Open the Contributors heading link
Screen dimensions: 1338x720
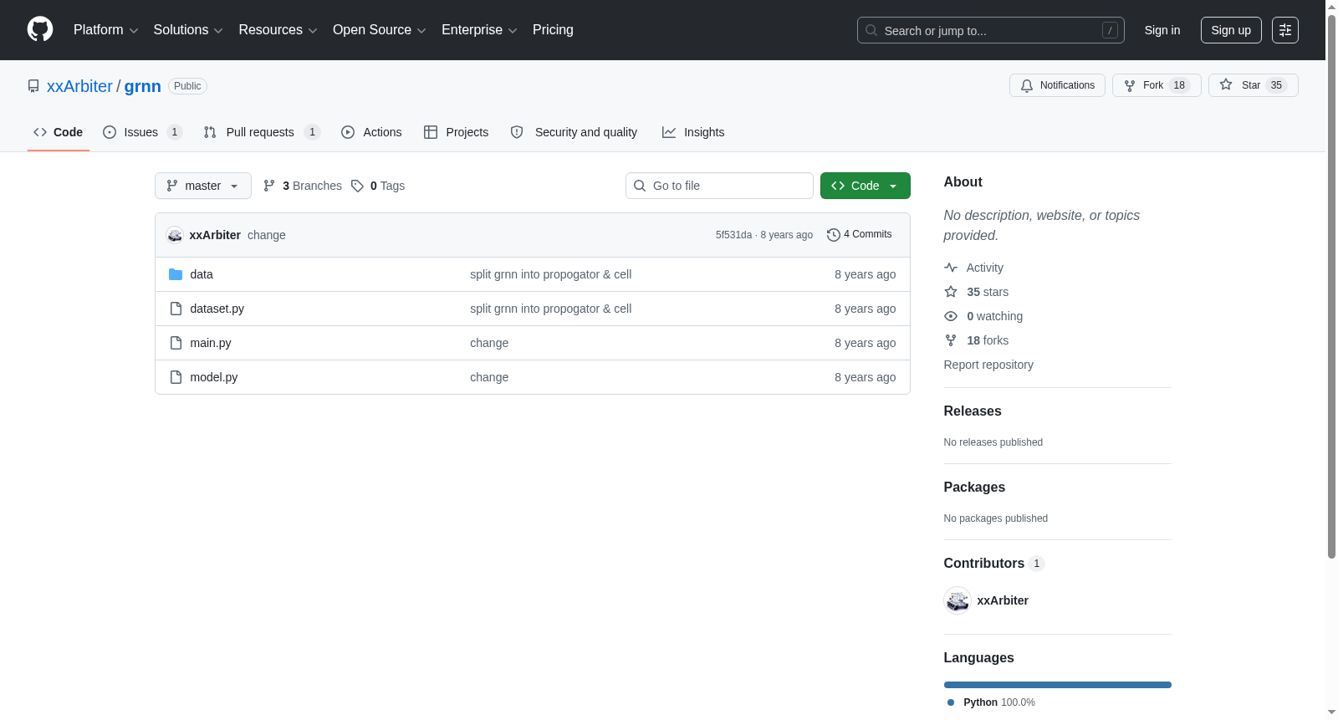tap(993, 564)
